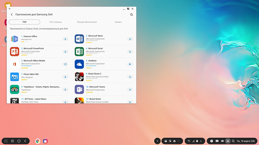The image size is (259, 145).
Task: Open the taskbar search magnifier
Action: pos(233,141)
